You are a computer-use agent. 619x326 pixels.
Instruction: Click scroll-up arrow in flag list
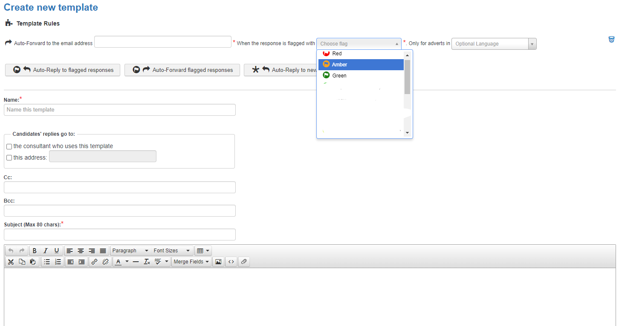click(x=407, y=55)
